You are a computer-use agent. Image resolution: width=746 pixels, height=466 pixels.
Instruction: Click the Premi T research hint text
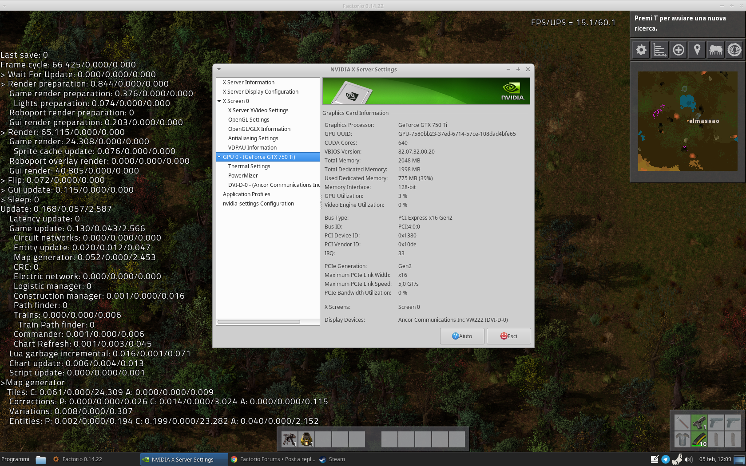point(680,23)
